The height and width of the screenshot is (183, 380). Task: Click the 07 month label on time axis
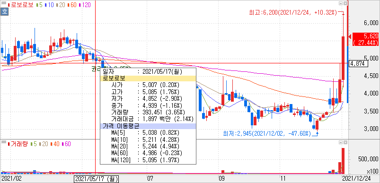150,179
